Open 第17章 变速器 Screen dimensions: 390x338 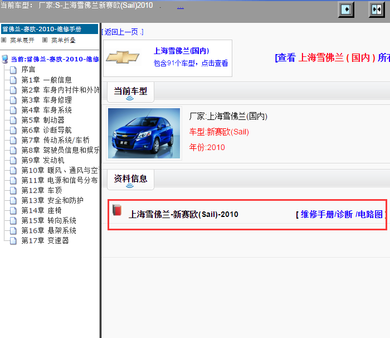pos(45,240)
